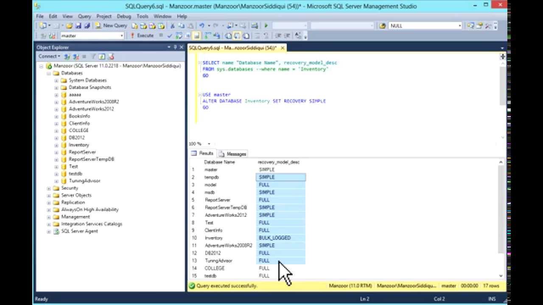The width and height of the screenshot is (543, 305).
Task: Click the Copy icon in toolbar
Action: pos(182,25)
